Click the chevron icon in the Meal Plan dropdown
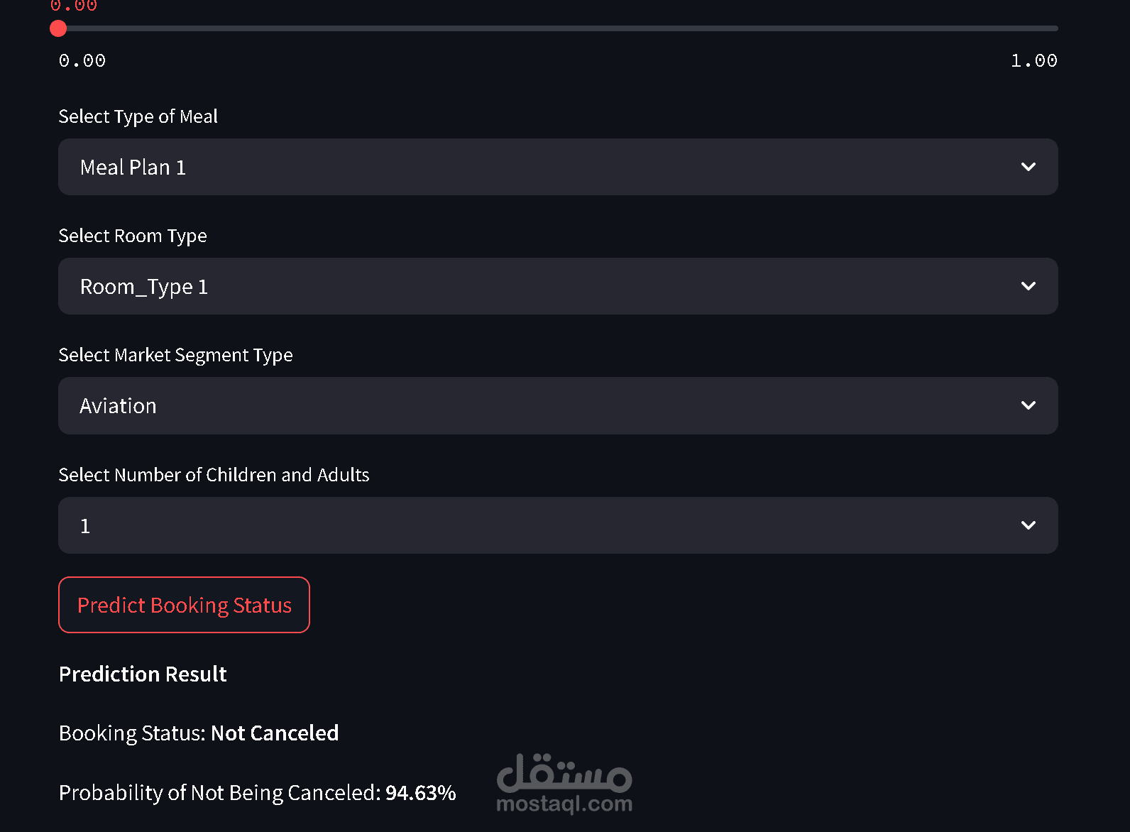This screenshot has height=832, width=1130. (1028, 167)
